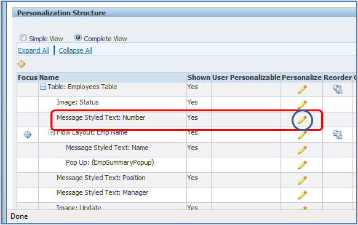
Task: Click the pencil icon for Table: Employees Table
Action: pos(302,89)
